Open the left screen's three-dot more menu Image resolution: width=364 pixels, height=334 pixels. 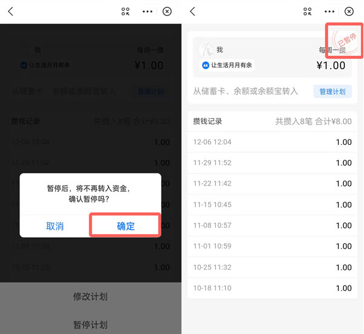147,12
